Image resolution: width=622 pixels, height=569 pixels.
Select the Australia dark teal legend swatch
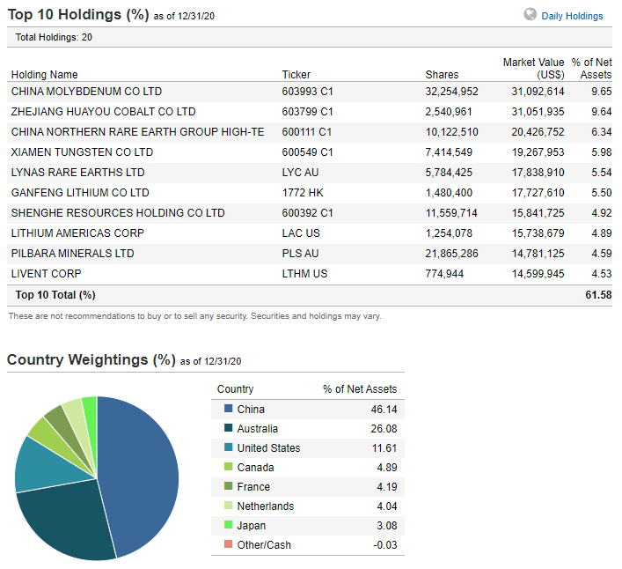[228, 428]
